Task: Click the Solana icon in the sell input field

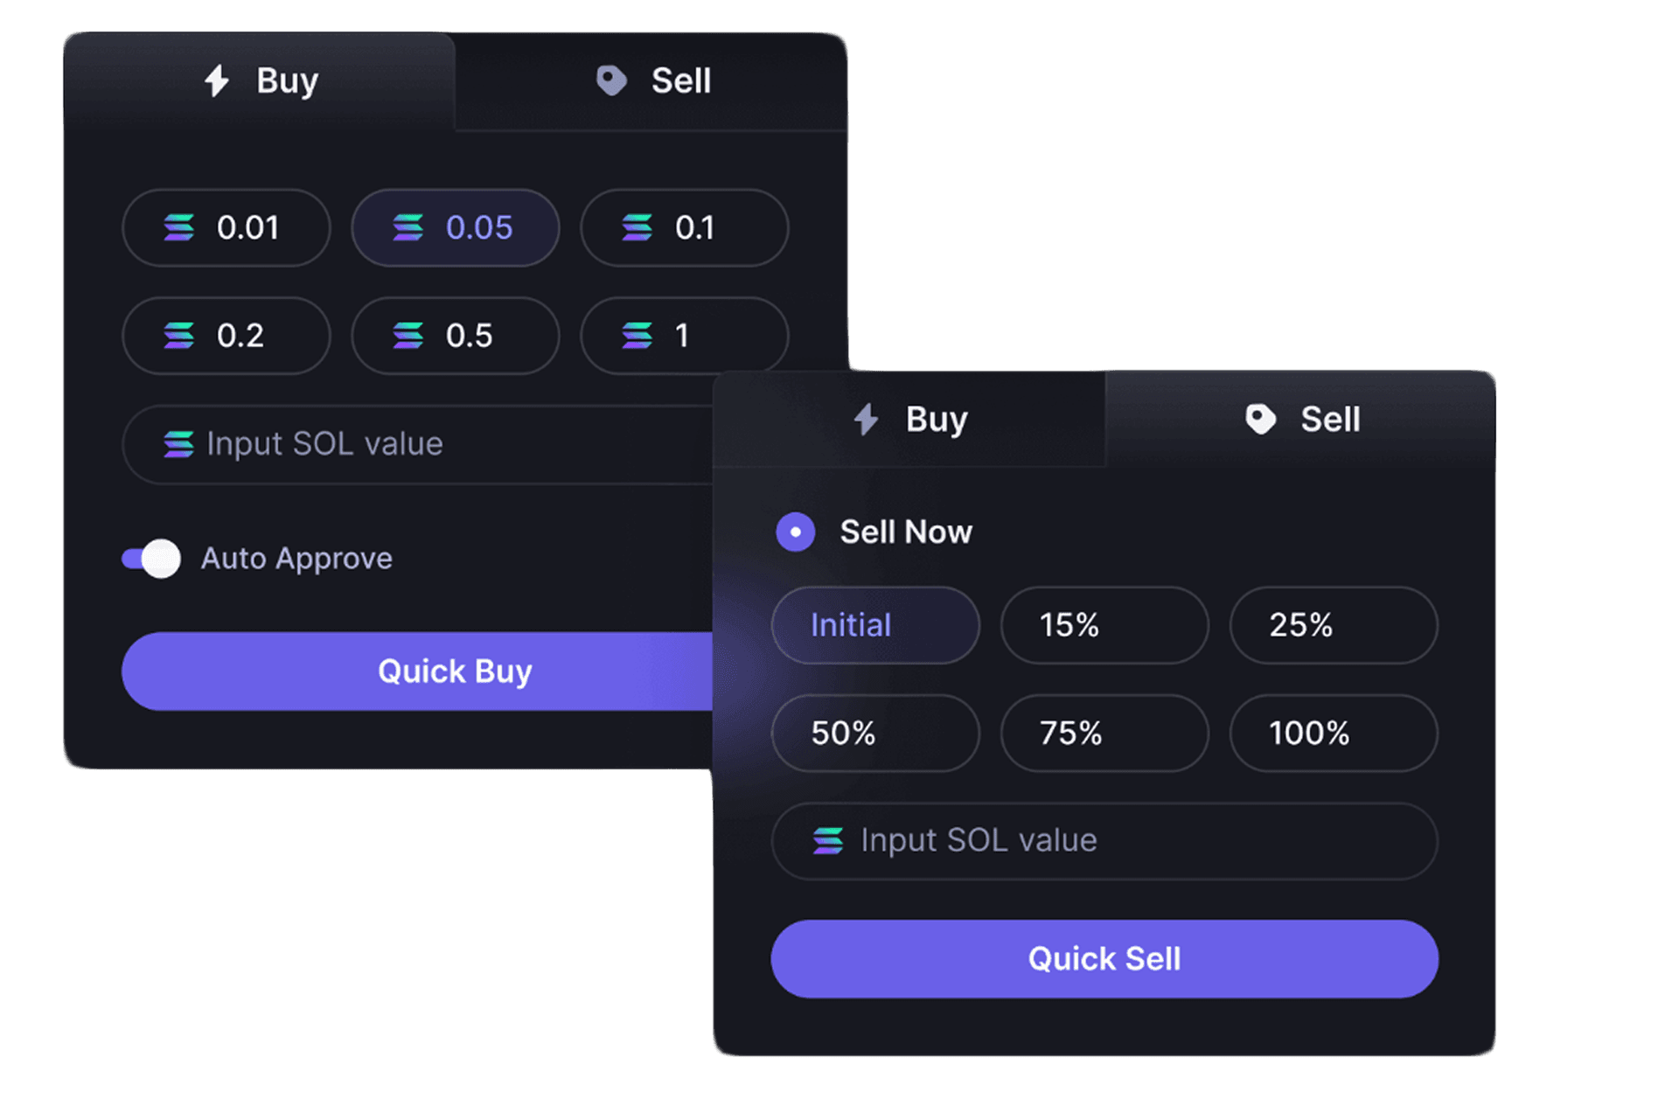Action: (828, 840)
